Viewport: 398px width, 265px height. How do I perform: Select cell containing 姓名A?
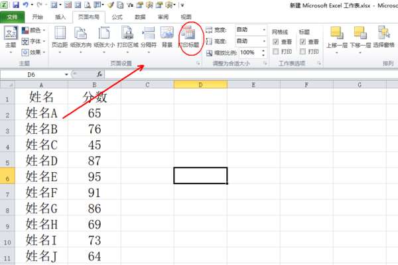[41, 112]
